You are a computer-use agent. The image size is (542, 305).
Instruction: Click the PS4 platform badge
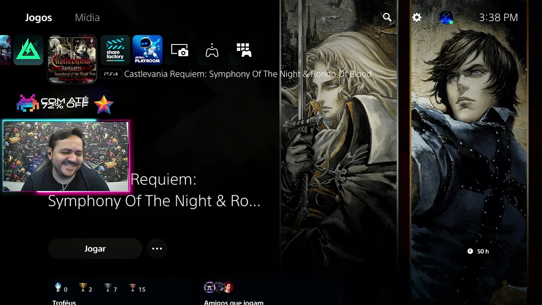click(x=111, y=74)
